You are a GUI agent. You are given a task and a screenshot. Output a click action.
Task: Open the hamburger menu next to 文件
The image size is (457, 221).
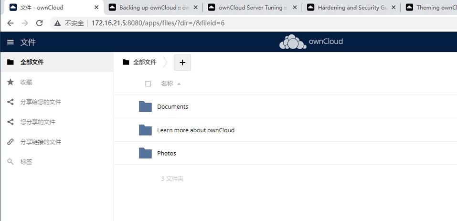tap(11, 42)
